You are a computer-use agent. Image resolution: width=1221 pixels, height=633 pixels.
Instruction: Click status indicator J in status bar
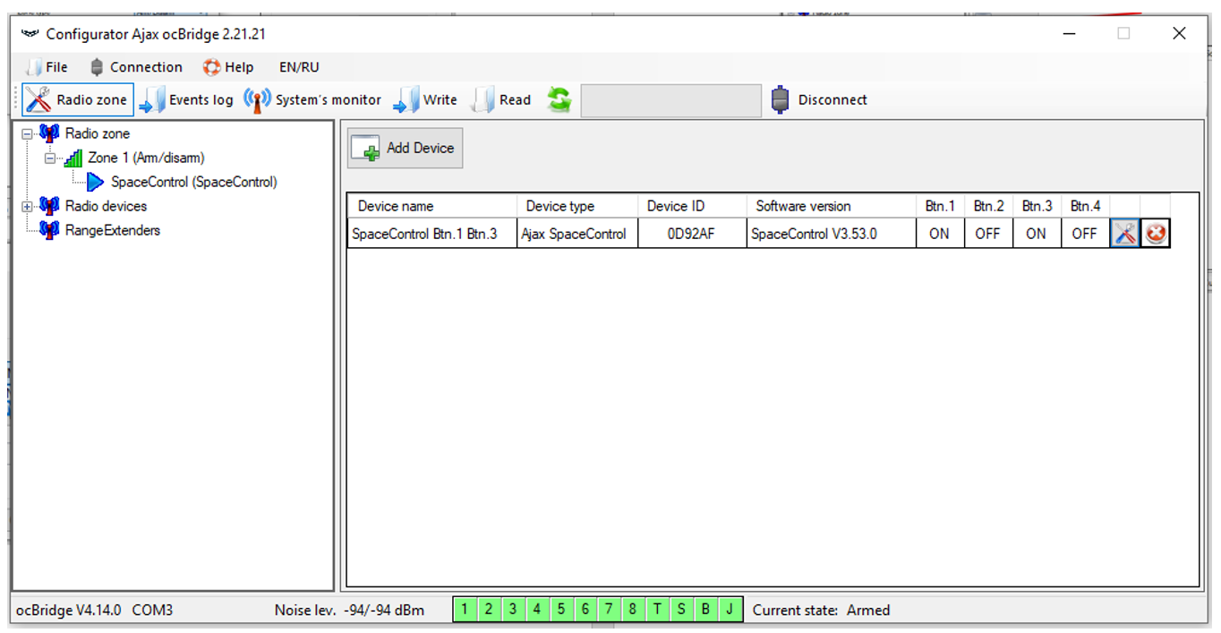[x=730, y=610]
